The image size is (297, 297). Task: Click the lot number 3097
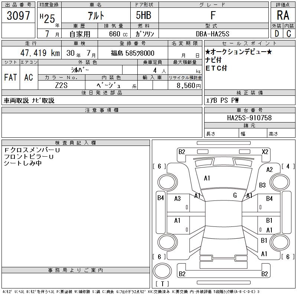click(19, 16)
